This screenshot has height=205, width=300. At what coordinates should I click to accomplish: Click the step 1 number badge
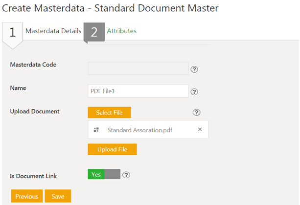click(x=13, y=33)
